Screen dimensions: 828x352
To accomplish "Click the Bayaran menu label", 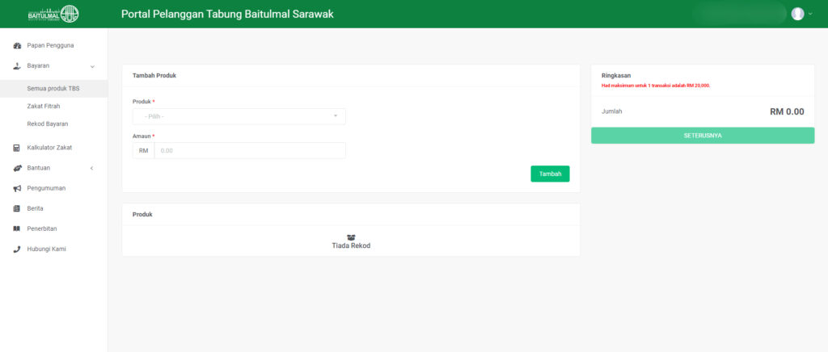I will (38, 66).
